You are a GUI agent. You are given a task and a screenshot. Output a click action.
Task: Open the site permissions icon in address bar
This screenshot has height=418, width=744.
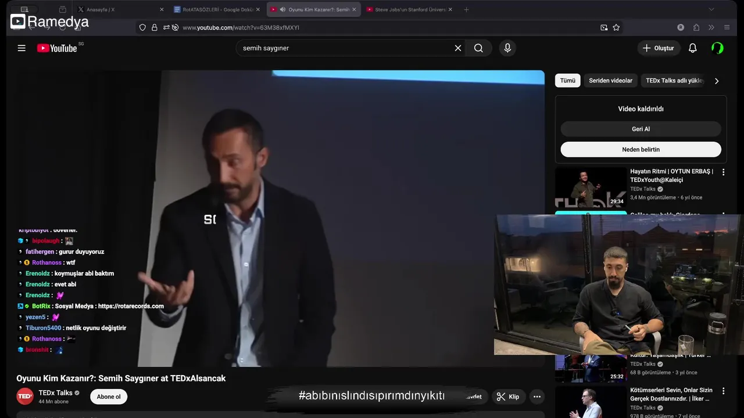(x=166, y=27)
